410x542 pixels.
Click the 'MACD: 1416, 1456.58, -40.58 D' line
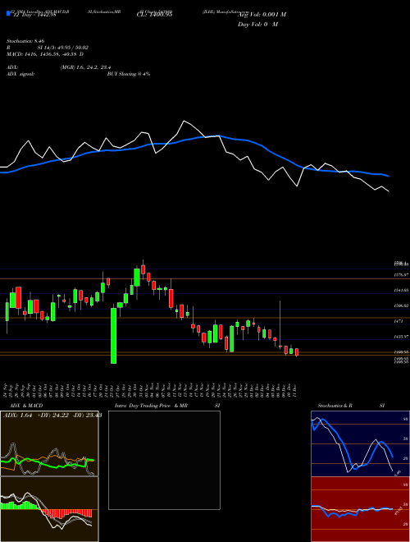click(45, 54)
